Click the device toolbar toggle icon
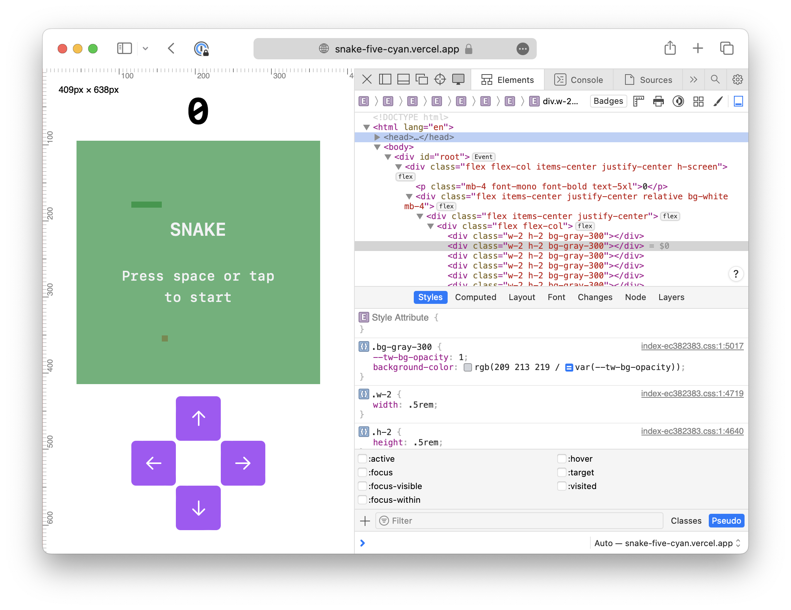The height and width of the screenshot is (610, 791). tap(461, 80)
